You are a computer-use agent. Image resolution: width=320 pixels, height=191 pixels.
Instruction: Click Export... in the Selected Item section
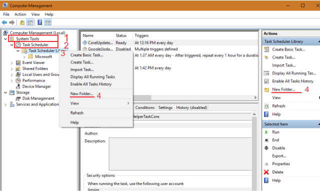click(x=279, y=156)
